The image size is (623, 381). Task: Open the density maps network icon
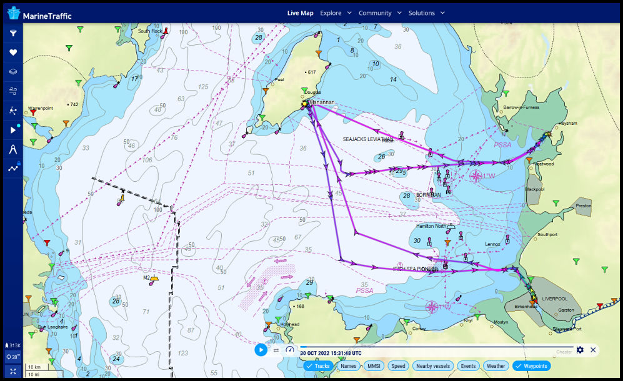13,111
